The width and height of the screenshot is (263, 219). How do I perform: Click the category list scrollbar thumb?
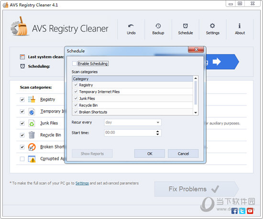point(196,93)
